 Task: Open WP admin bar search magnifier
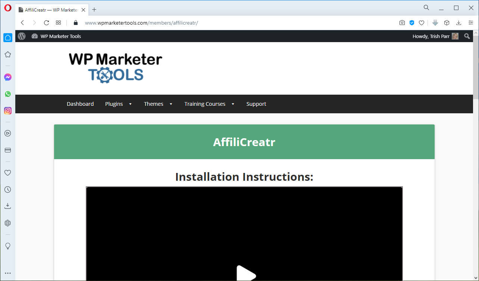467,36
